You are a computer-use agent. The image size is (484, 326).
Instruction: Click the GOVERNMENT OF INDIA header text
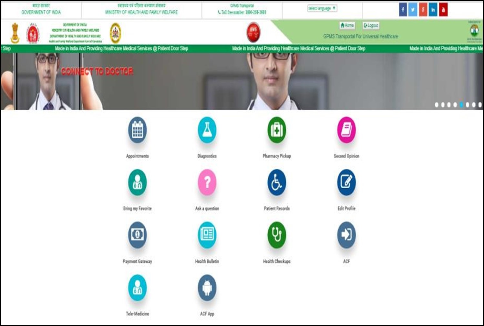point(41,12)
